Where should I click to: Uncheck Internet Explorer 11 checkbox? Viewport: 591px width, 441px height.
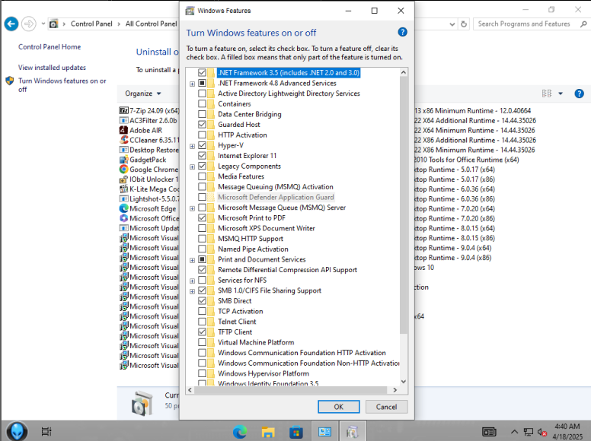pyautogui.click(x=202, y=156)
